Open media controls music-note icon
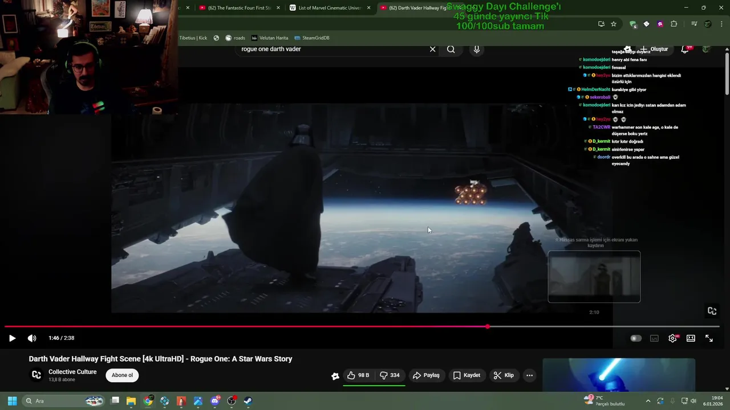Viewport: 730px width, 410px height. [x=694, y=24]
